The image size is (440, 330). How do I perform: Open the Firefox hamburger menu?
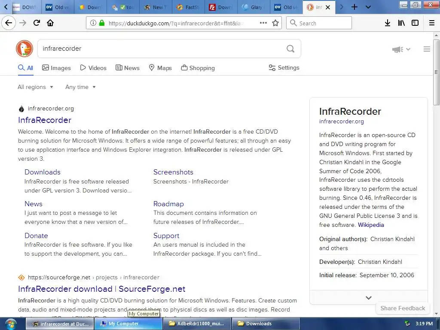(x=432, y=23)
